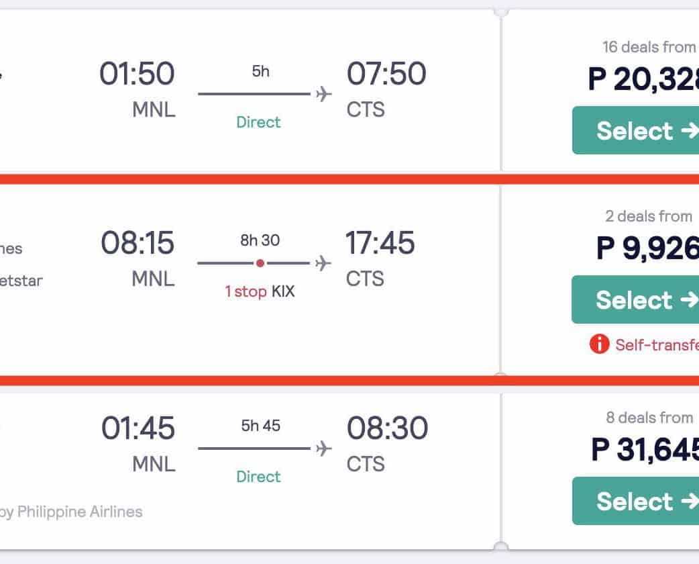Click the Direct label under the 5h duration
Image resolution: width=699 pixels, height=564 pixels.
coord(258,122)
